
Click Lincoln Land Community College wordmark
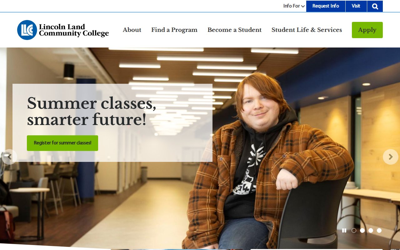[x=74, y=30]
